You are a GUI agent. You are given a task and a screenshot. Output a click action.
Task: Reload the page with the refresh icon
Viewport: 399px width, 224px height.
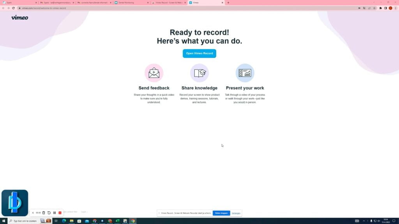point(14,8)
